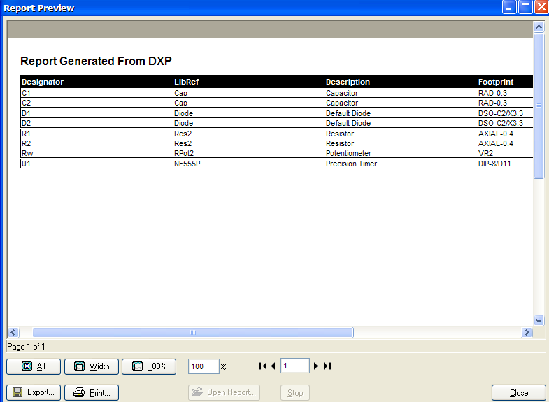Click LibRef value NE555P
Image resolution: width=549 pixels, height=402 pixels.
187,164
